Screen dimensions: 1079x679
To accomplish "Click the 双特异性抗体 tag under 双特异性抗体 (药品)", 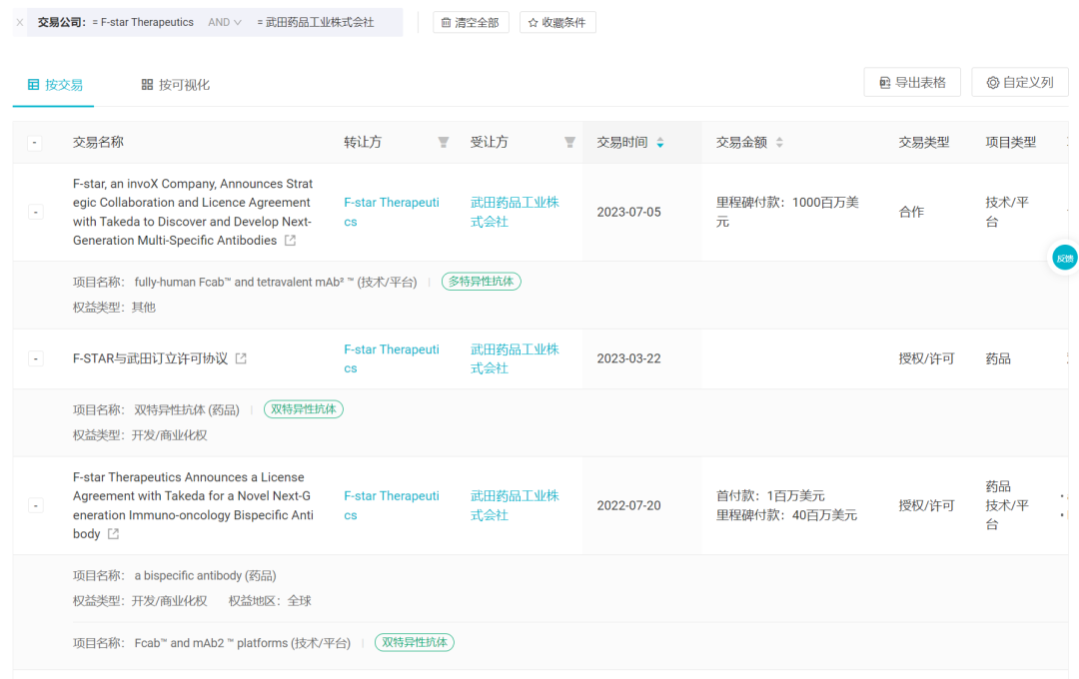I will click(304, 409).
